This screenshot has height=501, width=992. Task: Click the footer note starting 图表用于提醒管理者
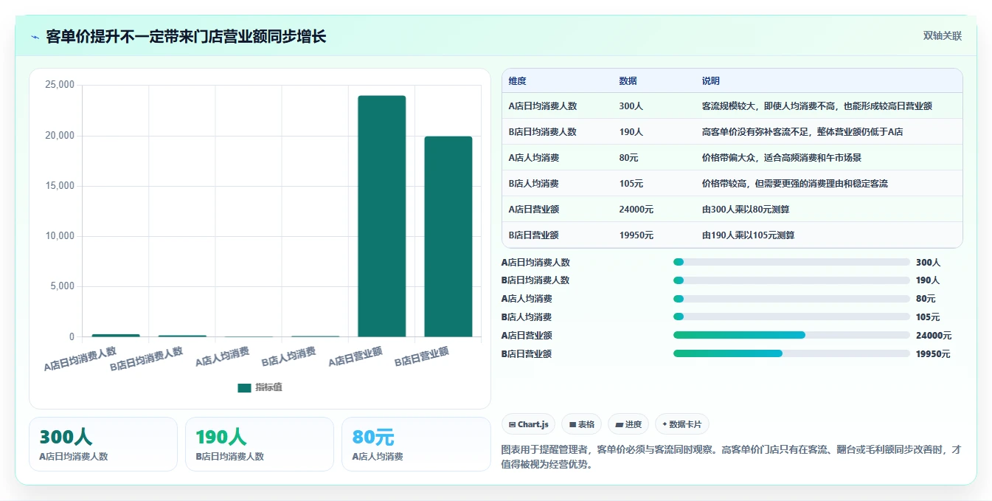click(x=731, y=457)
